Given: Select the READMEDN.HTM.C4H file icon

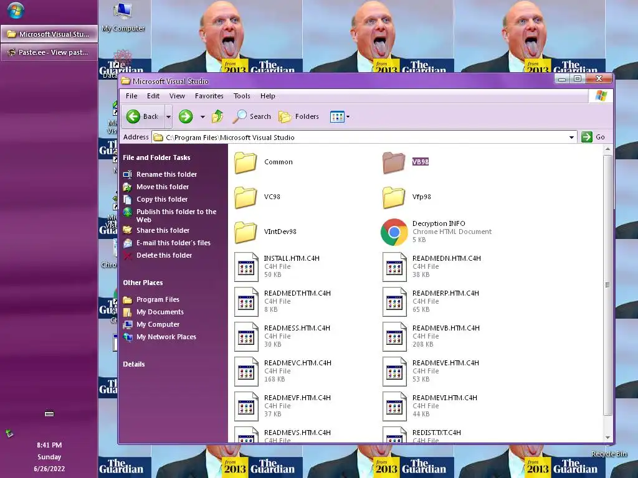Looking at the screenshot, I should (x=394, y=267).
